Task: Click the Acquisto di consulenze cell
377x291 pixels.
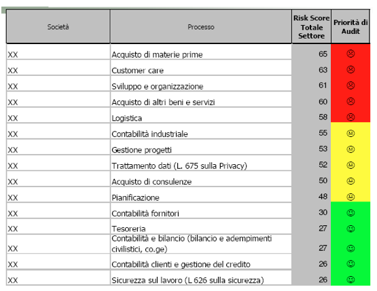Action: tap(201, 179)
